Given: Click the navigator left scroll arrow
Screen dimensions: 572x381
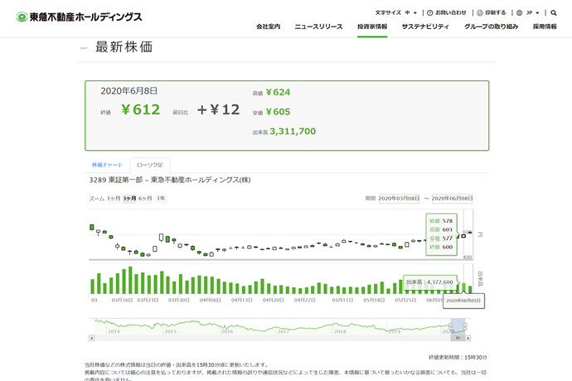Looking at the screenshot, I should click(92, 338).
